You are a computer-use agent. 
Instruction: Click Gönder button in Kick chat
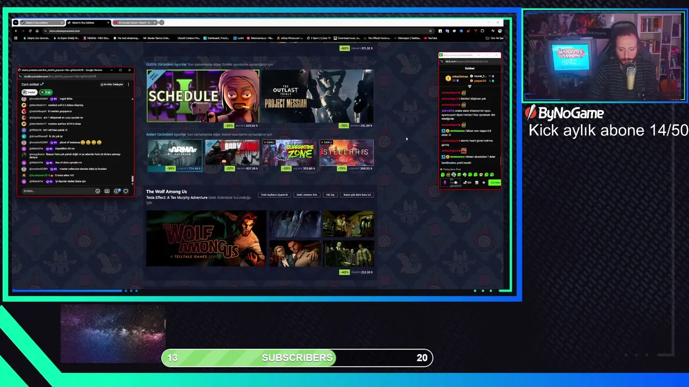[x=495, y=183]
